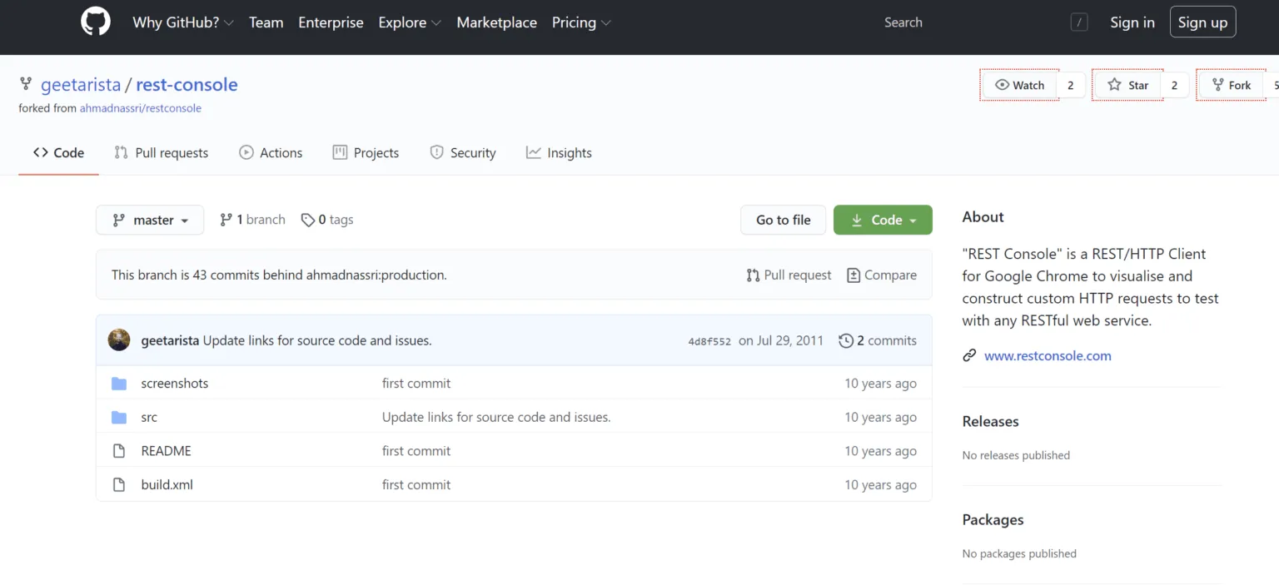Watch this repository
This screenshot has height=585, width=1279.
(1020, 85)
